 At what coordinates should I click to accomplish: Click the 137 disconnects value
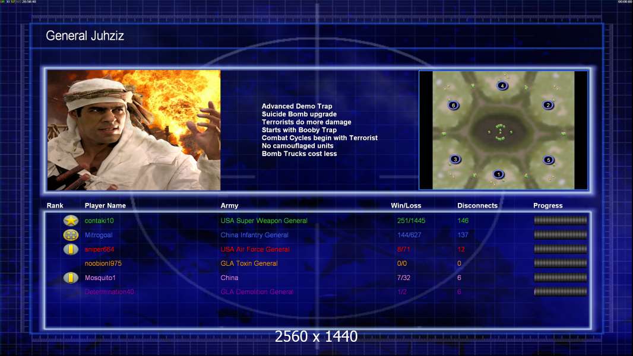click(463, 235)
